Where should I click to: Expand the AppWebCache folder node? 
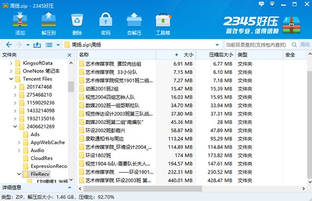19,142
